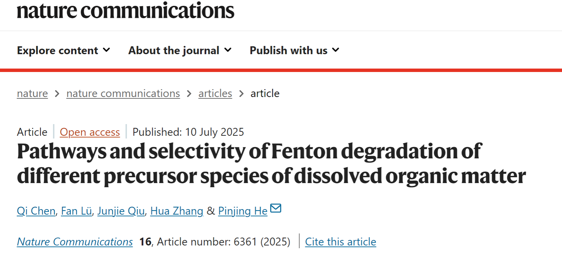
Task: Click Cite this article
Action: [340, 242]
